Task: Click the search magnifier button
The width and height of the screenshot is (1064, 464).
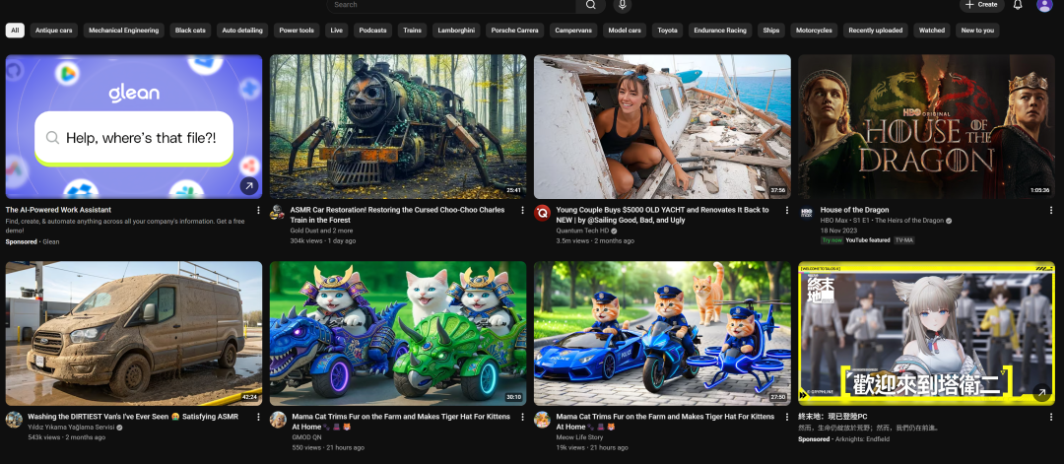Action: [590, 5]
